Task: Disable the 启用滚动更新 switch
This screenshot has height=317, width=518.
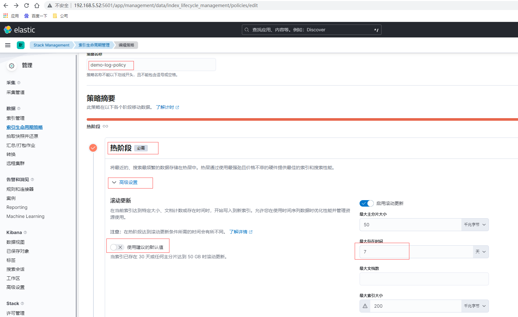Action: coord(367,203)
